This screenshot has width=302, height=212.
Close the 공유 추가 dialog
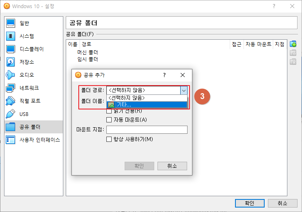click(x=183, y=75)
